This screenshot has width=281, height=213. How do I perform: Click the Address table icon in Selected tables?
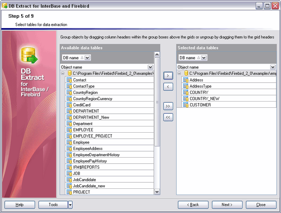[186, 80]
